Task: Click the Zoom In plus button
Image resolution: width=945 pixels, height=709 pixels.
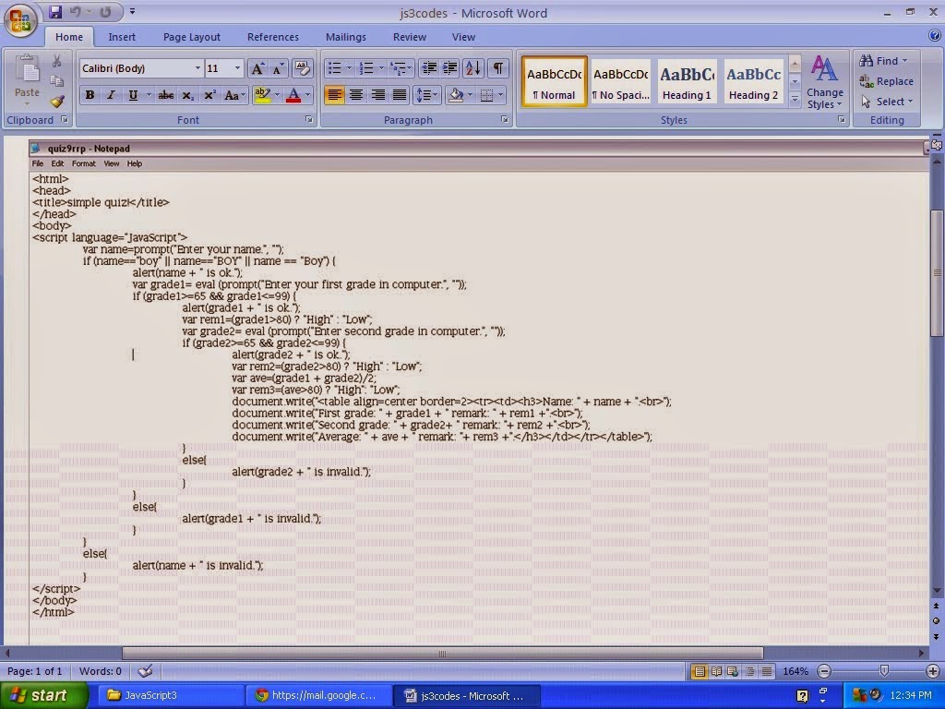Action: point(932,671)
